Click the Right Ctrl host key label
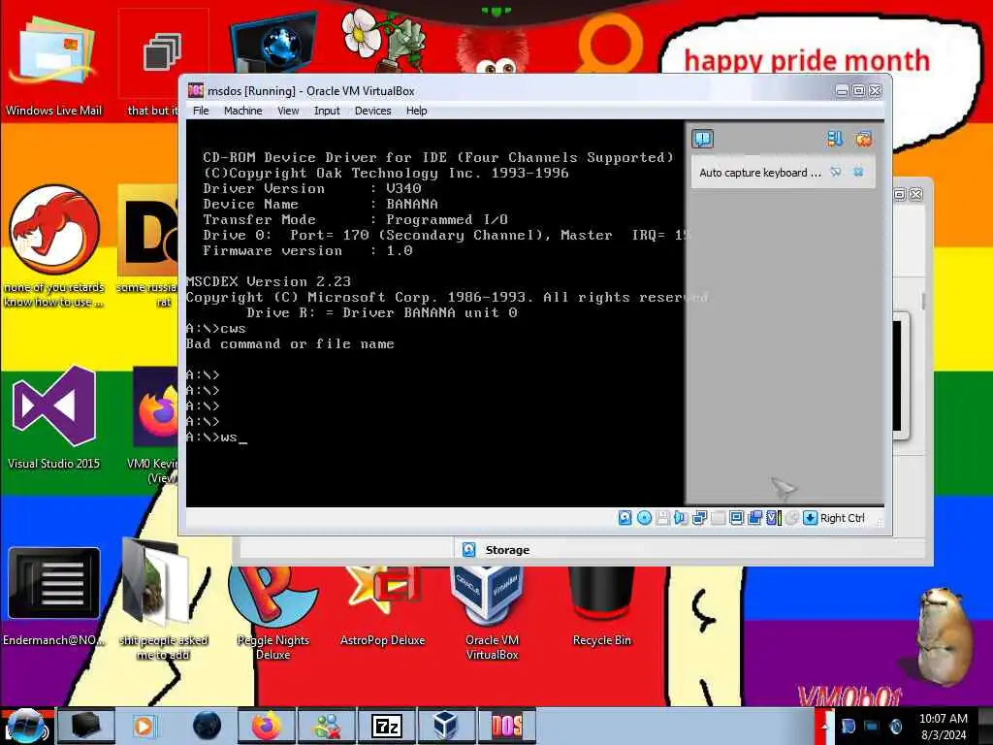993x745 pixels. point(843,518)
